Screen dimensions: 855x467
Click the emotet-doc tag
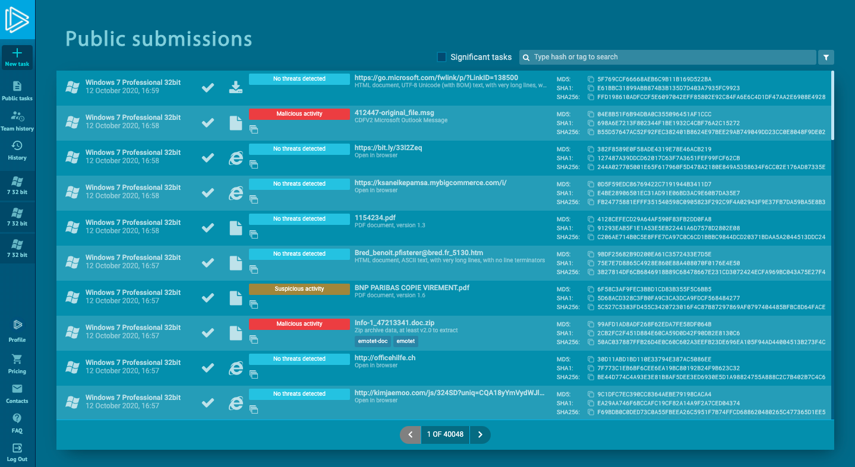pos(372,341)
